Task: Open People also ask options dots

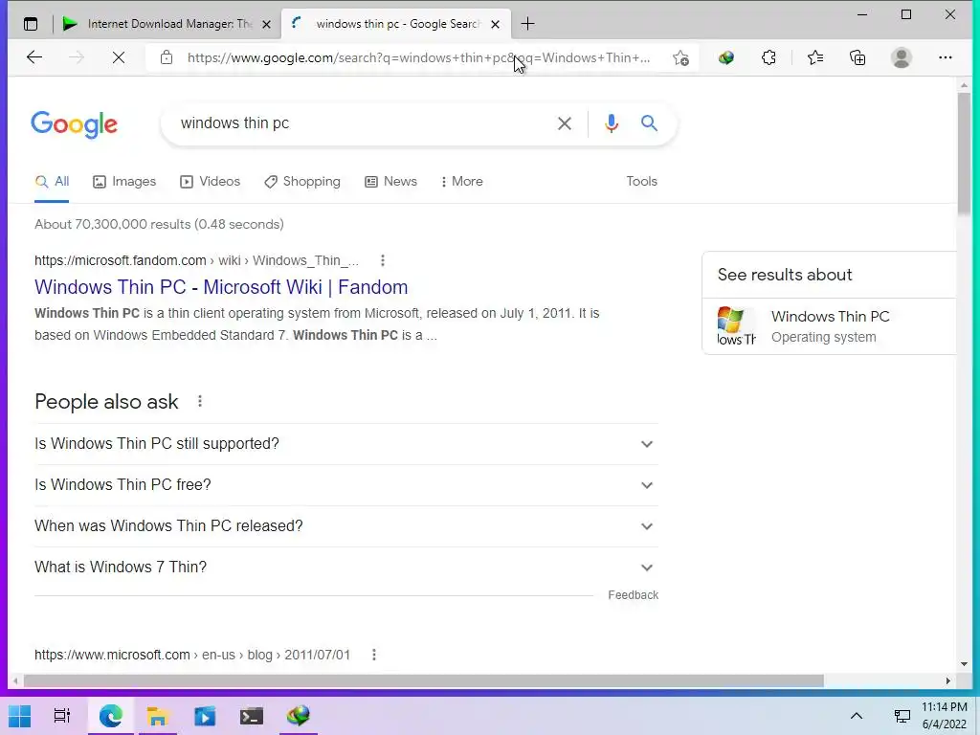Action: pyautogui.click(x=200, y=401)
